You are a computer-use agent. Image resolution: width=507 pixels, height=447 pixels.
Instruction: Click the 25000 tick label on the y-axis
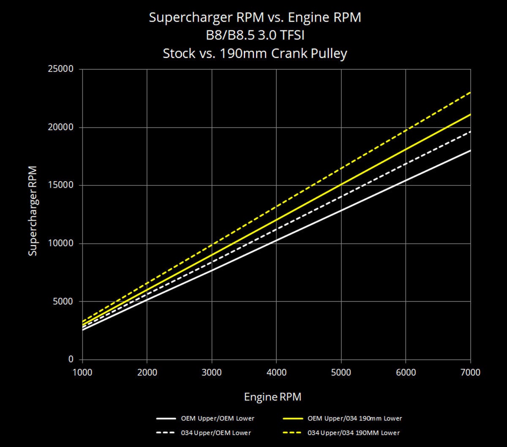tap(61, 69)
